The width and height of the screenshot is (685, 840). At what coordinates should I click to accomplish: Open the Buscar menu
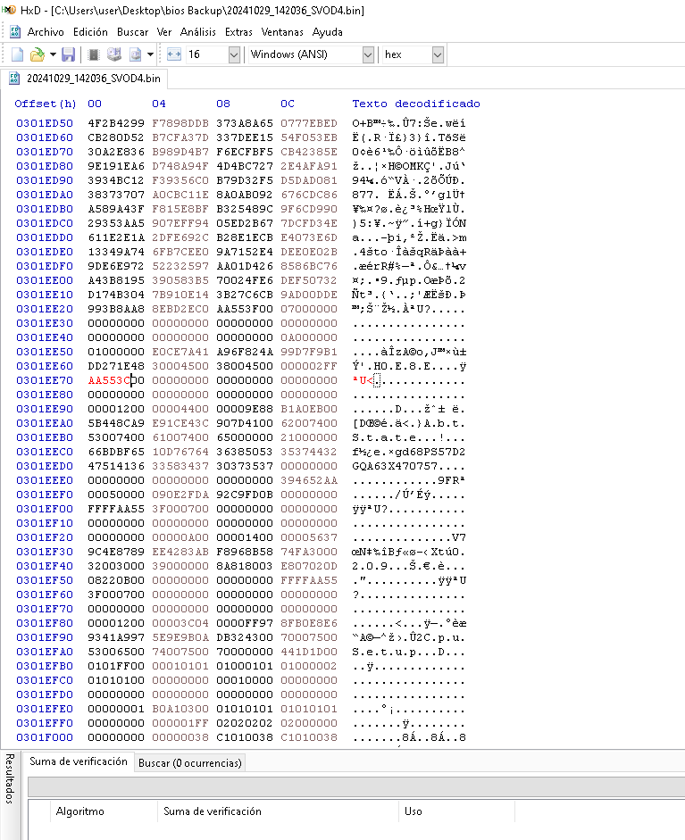[132, 32]
